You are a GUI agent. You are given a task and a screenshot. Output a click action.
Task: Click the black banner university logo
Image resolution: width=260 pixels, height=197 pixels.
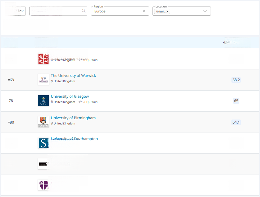43,164
